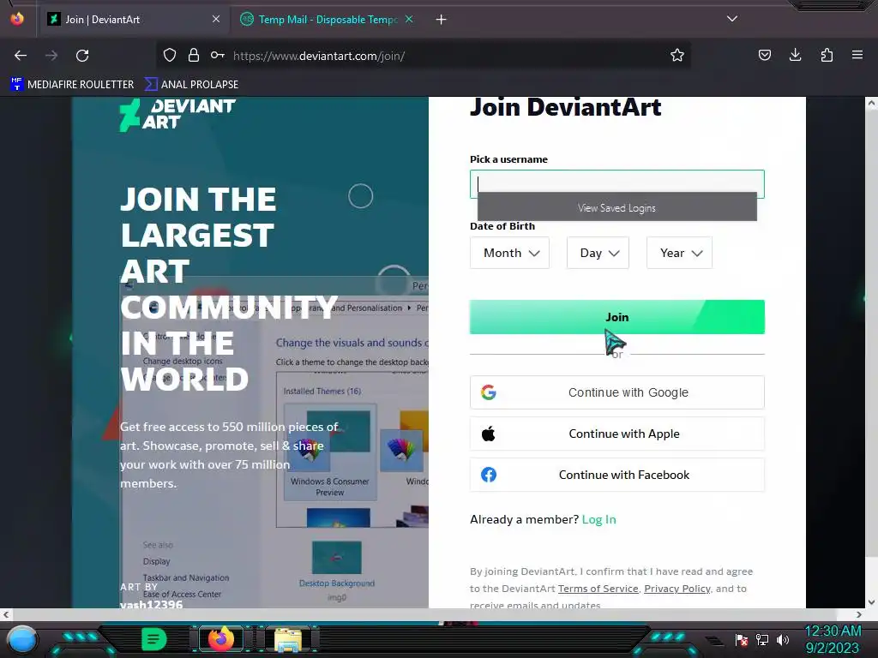Click the artist name vash12396
878x658 pixels.
(151, 605)
